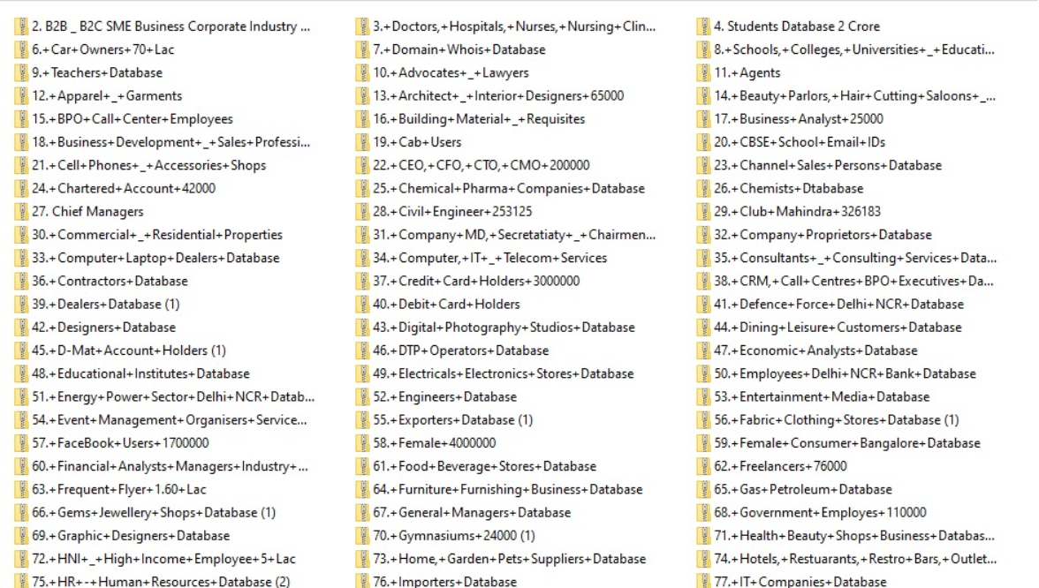Click the archive icon beside 9.+Teachers+Database
1039x588 pixels.
pos(21,72)
